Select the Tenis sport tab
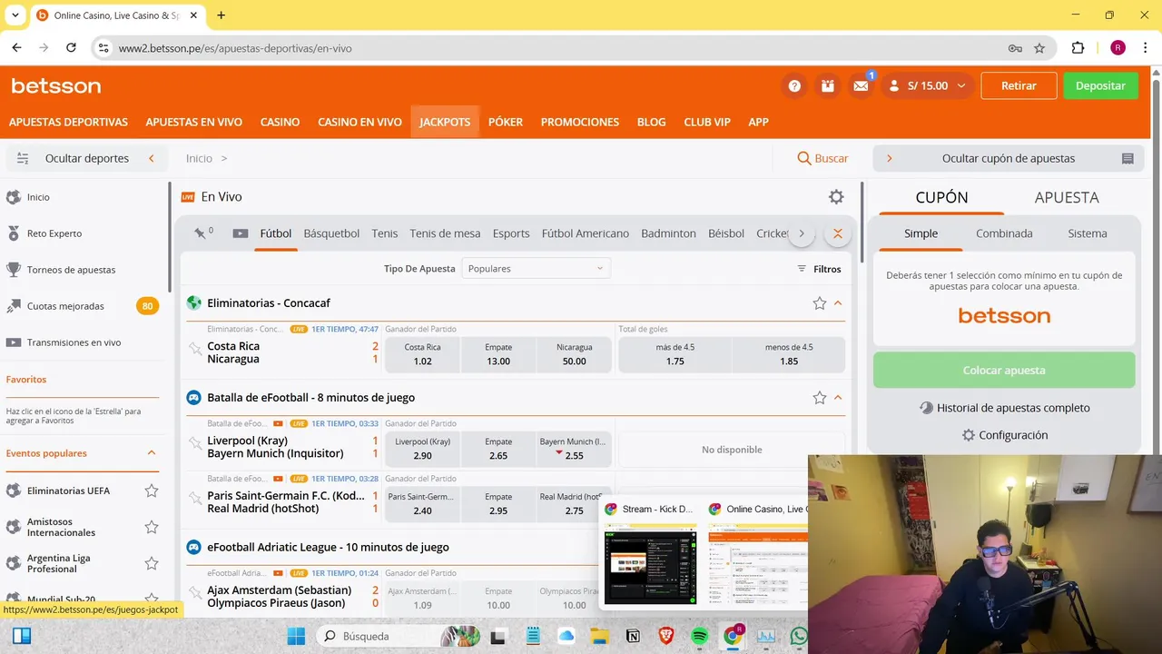The image size is (1162, 654). 385,233
